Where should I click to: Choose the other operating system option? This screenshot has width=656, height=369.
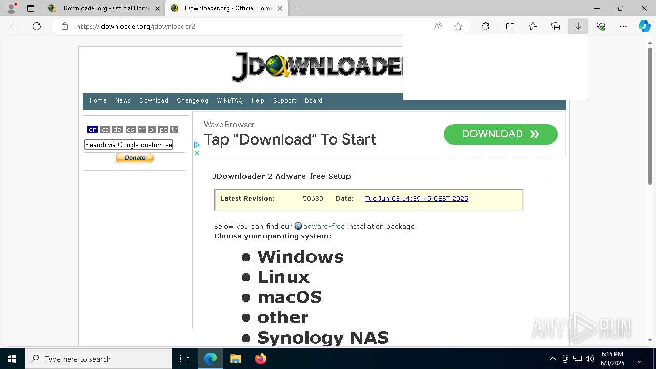pyautogui.click(x=282, y=317)
